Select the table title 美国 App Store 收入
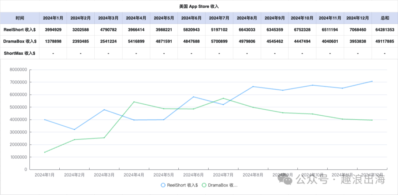Viewport: 398px width, 195px height. point(199,7)
